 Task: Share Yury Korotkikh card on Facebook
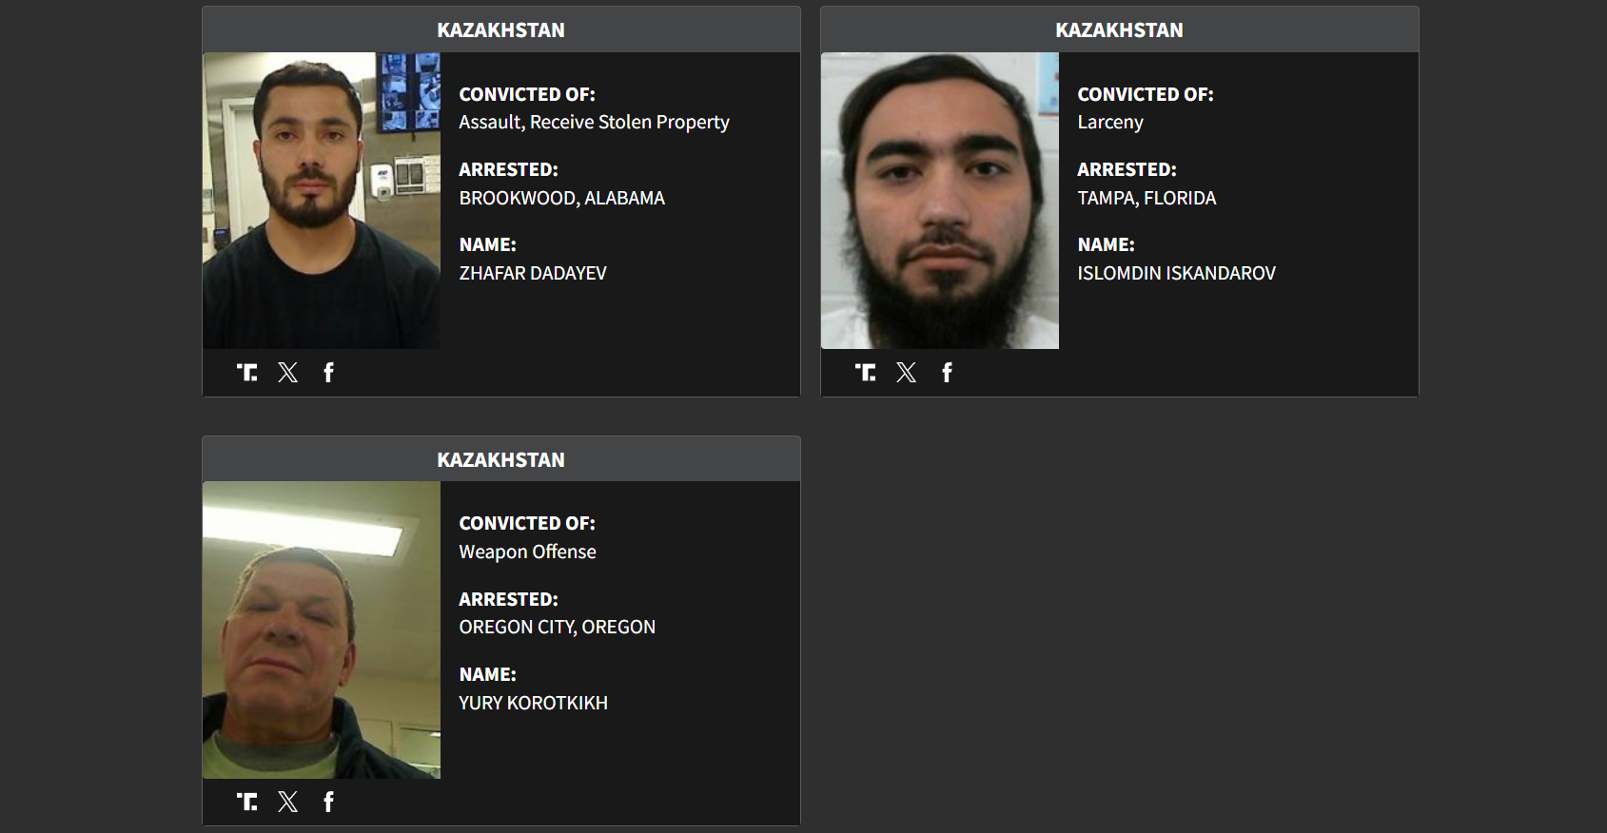tap(328, 802)
